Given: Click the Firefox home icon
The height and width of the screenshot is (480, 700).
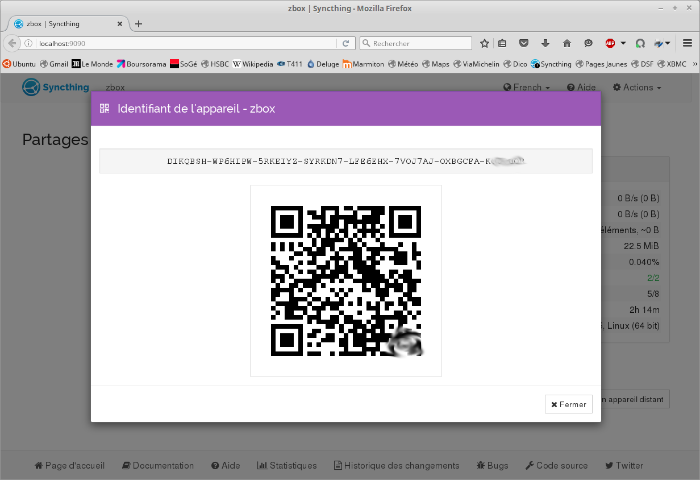Looking at the screenshot, I should click(x=566, y=43).
